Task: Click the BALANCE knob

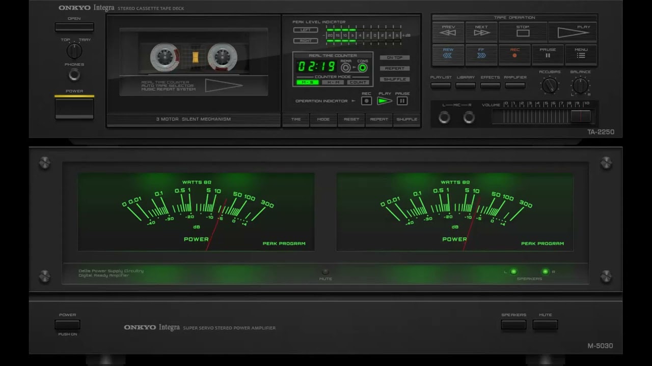Action: point(580,85)
